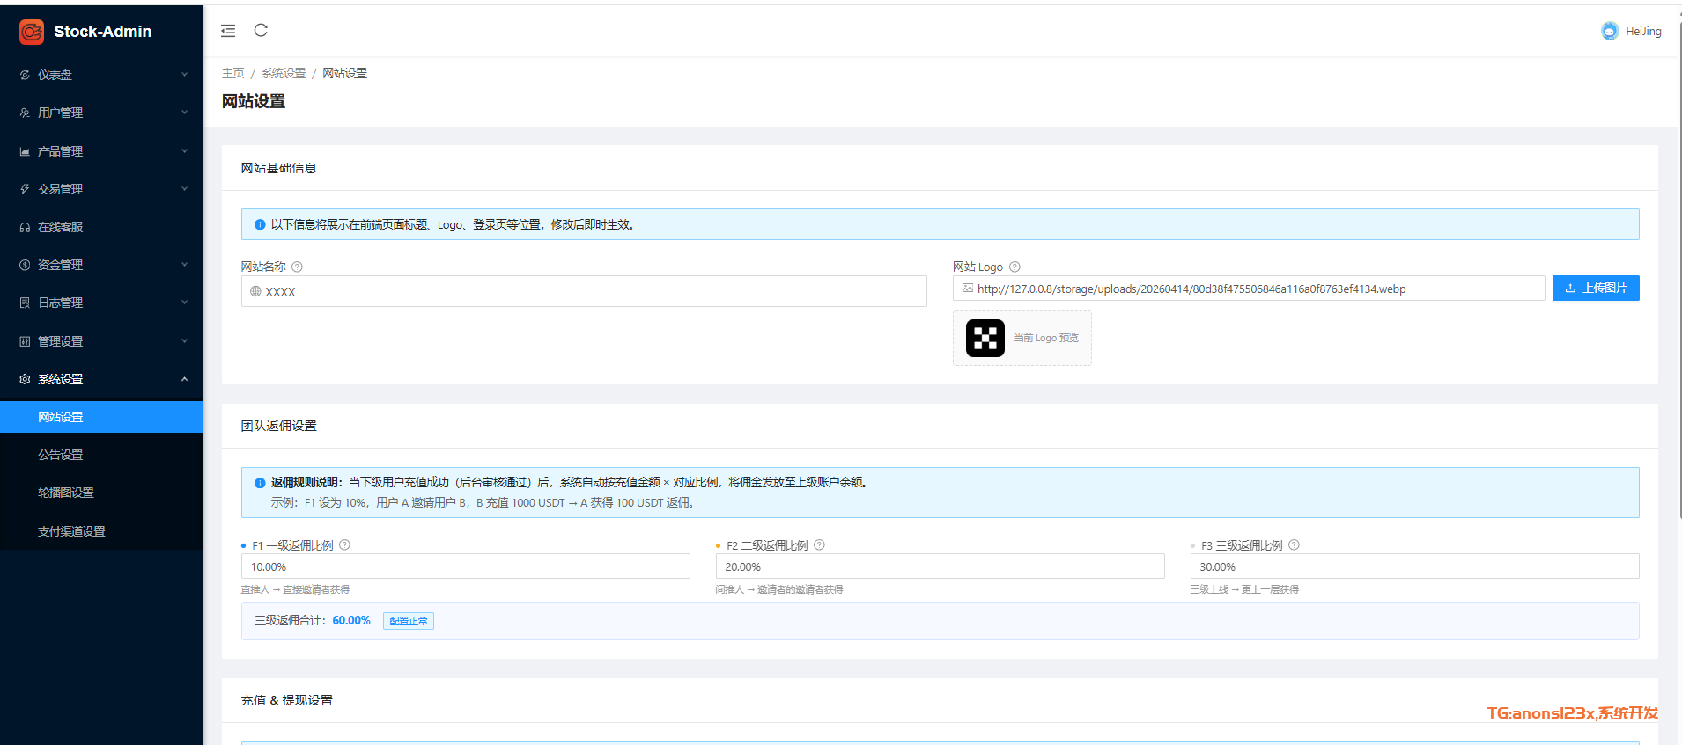The height and width of the screenshot is (745, 1682).
Task: Click help icon for F1 一级返佣比例
Action: click(345, 545)
